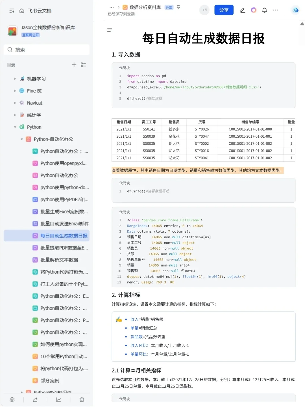Collapse the Python section
This screenshot has width=305, height=407.
point(15,127)
